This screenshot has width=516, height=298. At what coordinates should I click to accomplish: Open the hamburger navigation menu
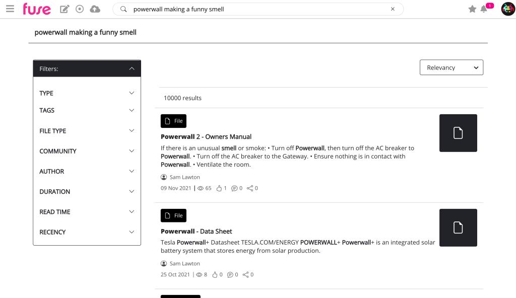pyautogui.click(x=10, y=9)
